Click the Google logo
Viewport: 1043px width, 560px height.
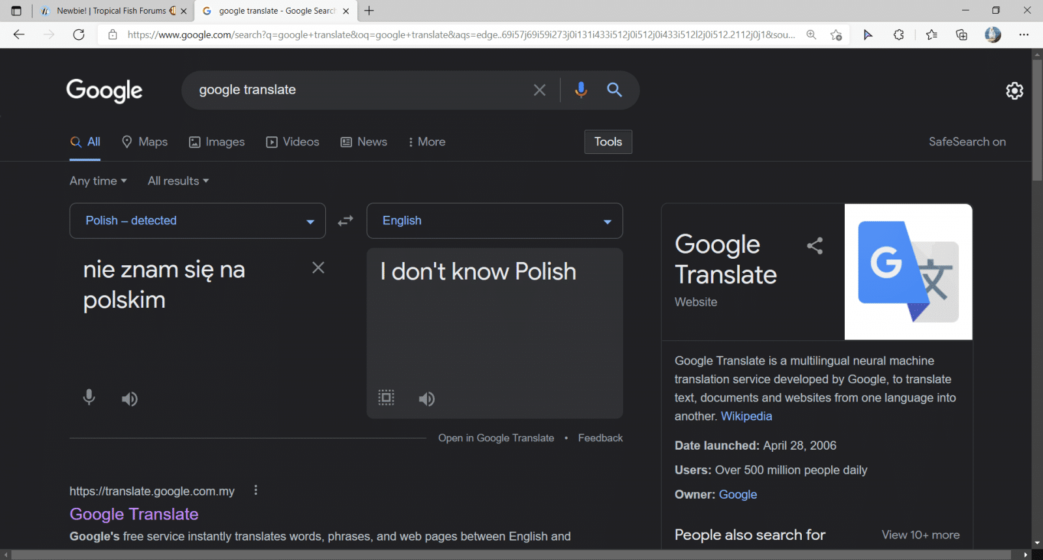[x=104, y=91]
